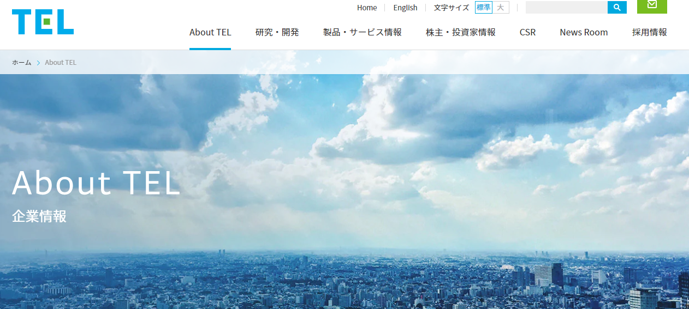Open the 研究・開発 menu
The image size is (689, 309).
click(277, 32)
